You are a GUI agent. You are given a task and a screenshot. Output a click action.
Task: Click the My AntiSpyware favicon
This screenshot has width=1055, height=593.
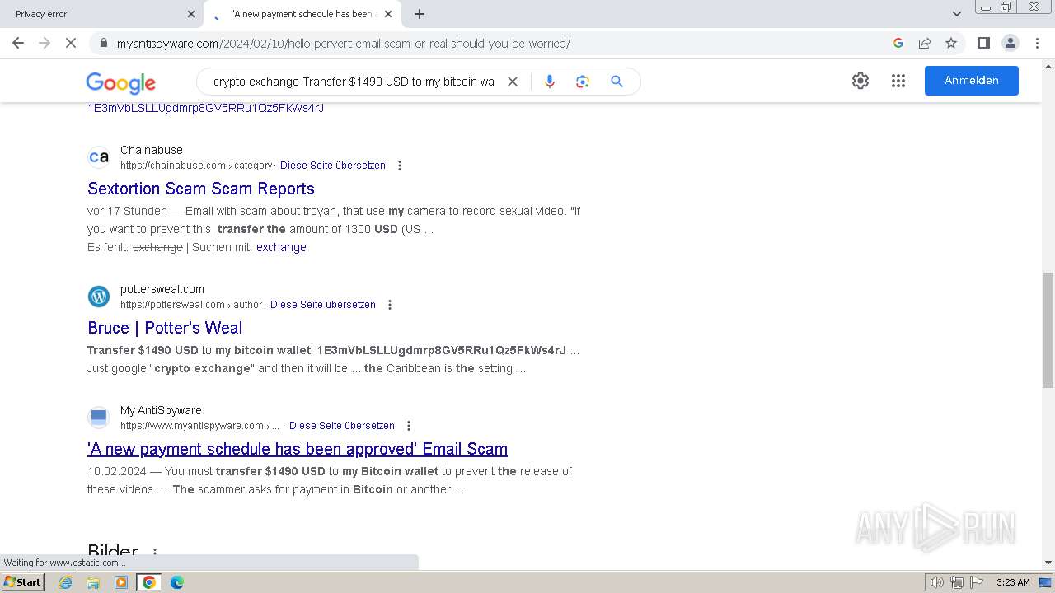pyautogui.click(x=99, y=418)
